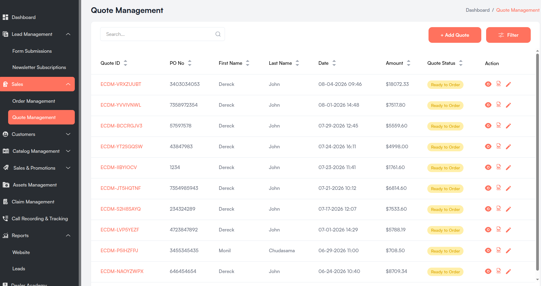The image size is (541, 286).
Task: Open quote link ECDM-JT5HQTNF
Action: tap(121, 188)
